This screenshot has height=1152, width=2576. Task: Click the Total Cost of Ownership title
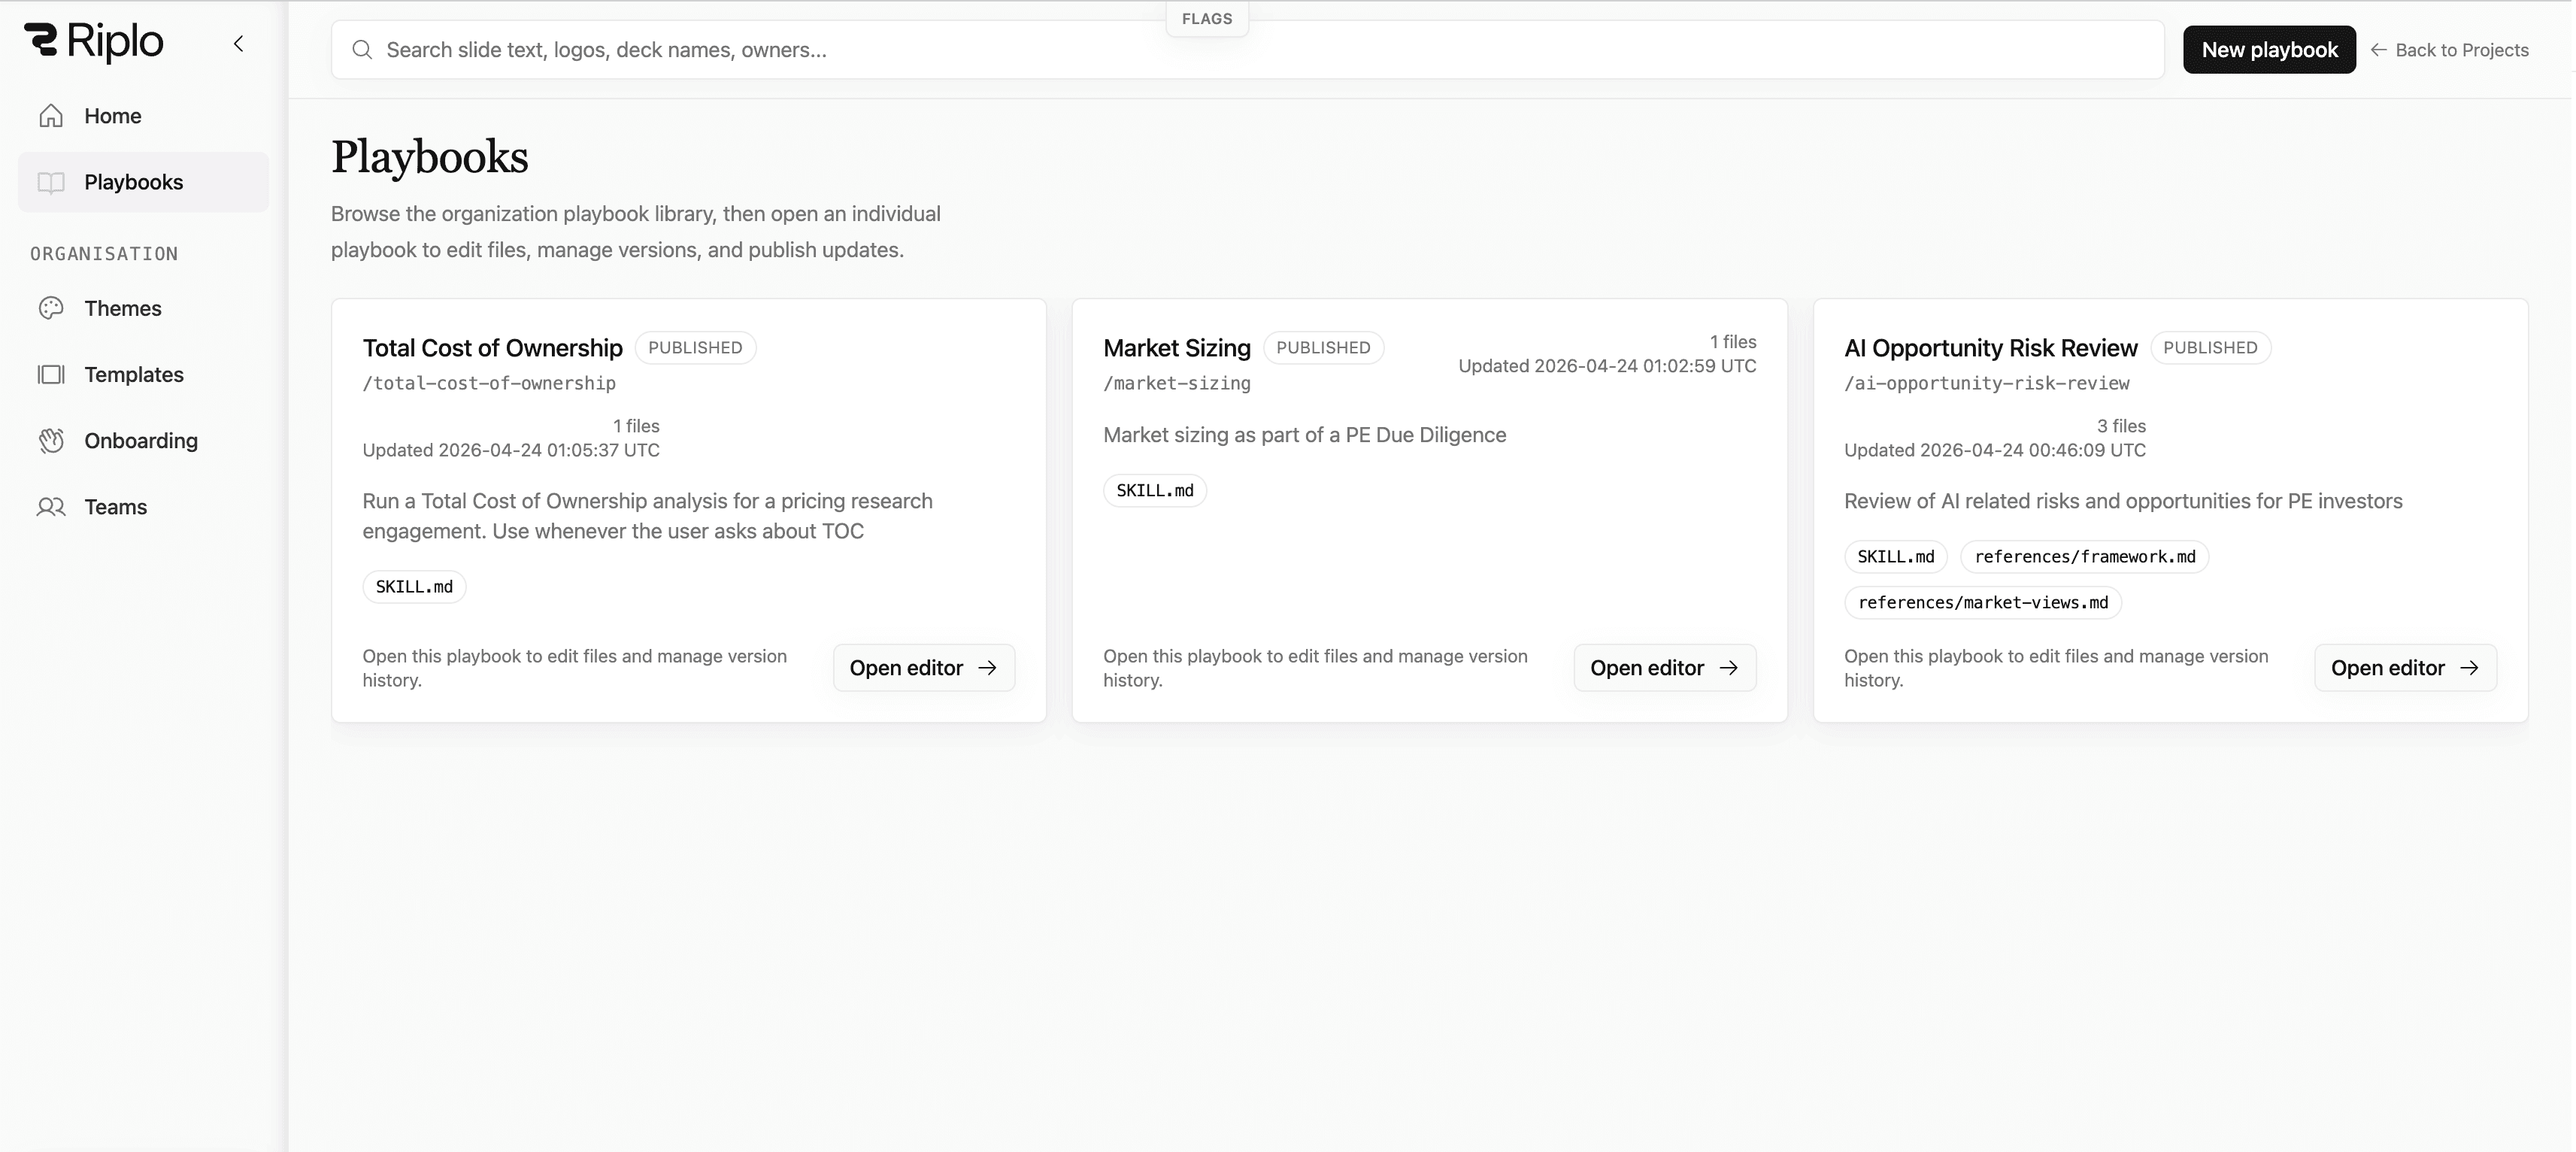point(492,348)
